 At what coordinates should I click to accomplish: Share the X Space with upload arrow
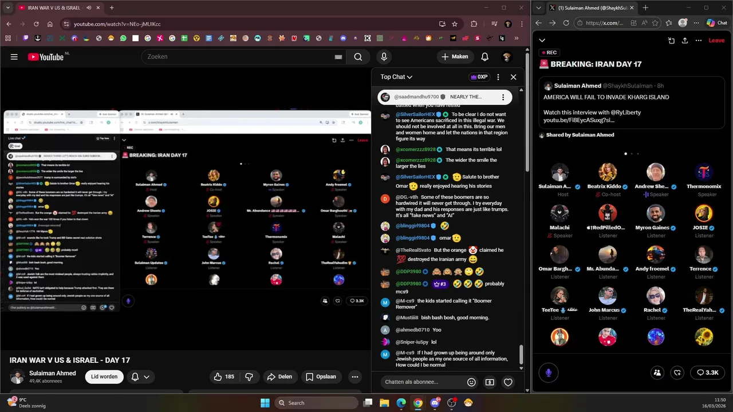[685, 41]
